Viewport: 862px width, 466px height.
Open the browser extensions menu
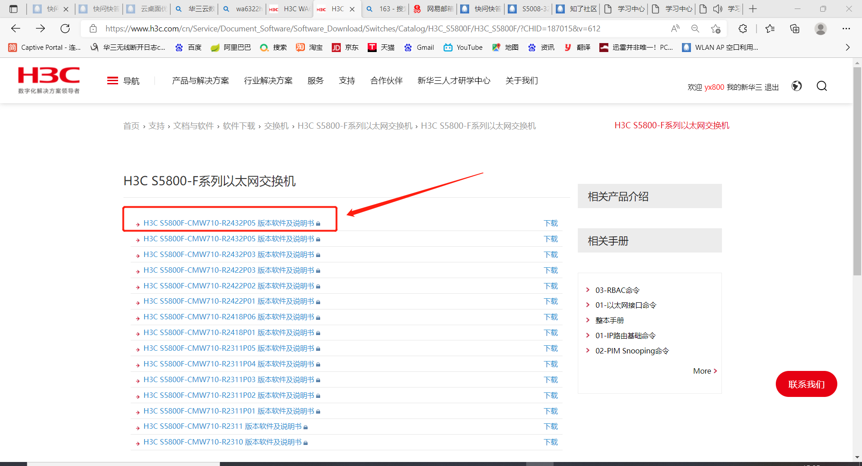coord(743,29)
